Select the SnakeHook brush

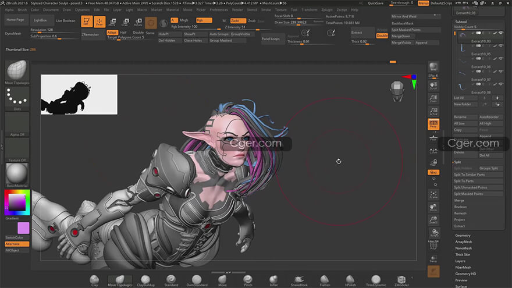click(299, 280)
